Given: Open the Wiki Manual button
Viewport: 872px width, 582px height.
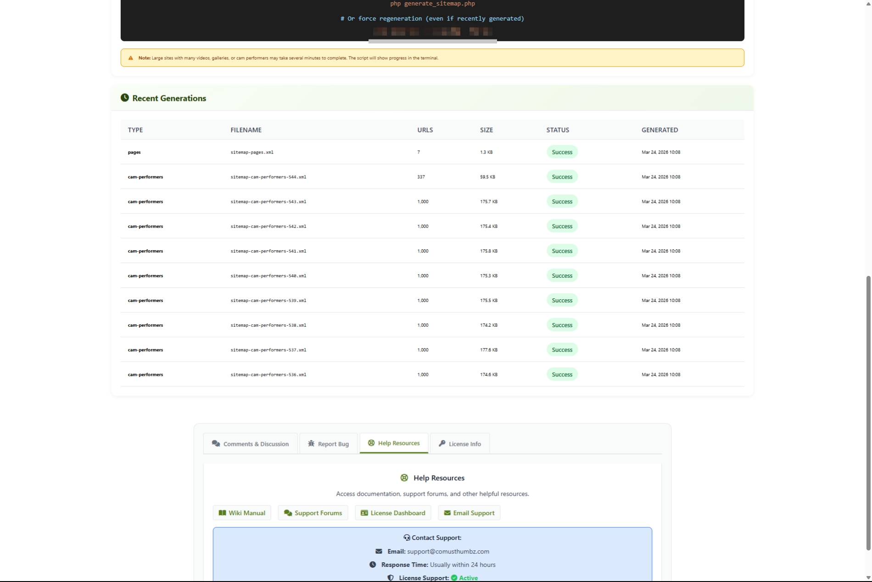Looking at the screenshot, I should [242, 513].
